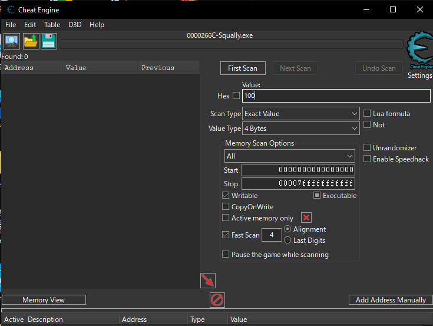Toggle the Hex checkbox

click(236, 96)
